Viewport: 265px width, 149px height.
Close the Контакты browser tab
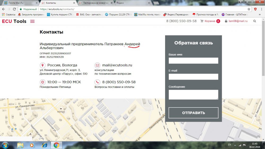[x=74, y=3]
